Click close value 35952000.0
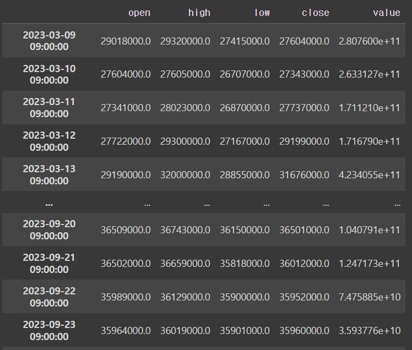The height and width of the screenshot is (350, 412). coord(304,297)
